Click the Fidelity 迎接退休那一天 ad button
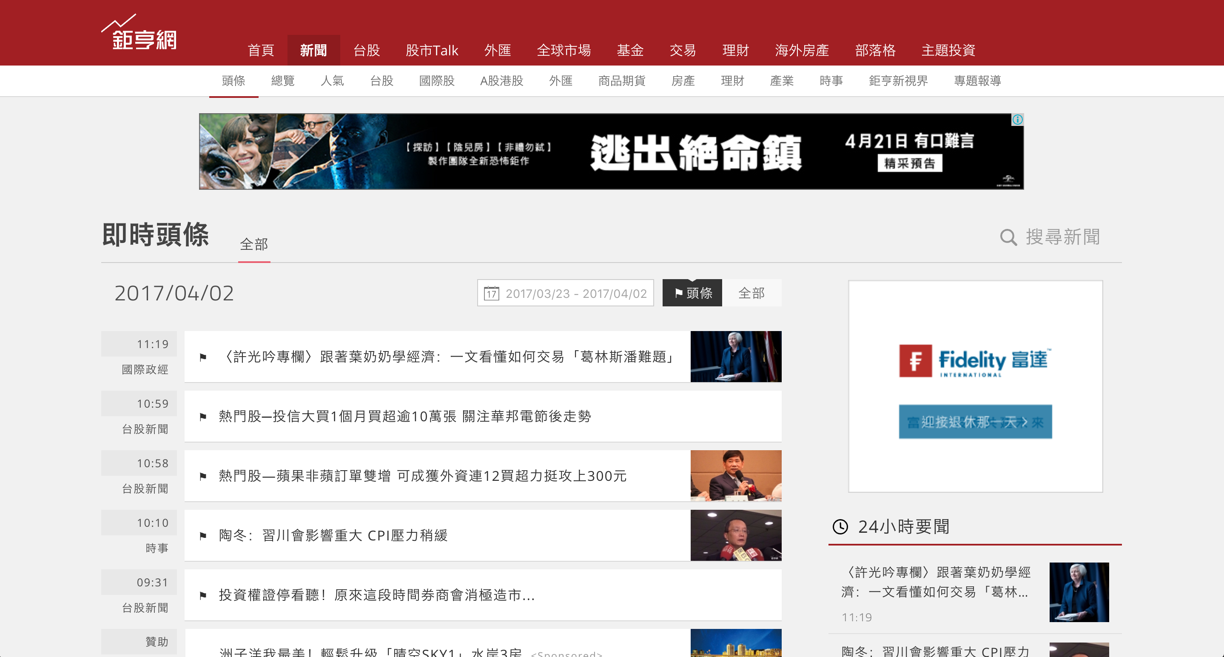The height and width of the screenshot is (657, 1224). pyautogui.click(x=975, y=422)
